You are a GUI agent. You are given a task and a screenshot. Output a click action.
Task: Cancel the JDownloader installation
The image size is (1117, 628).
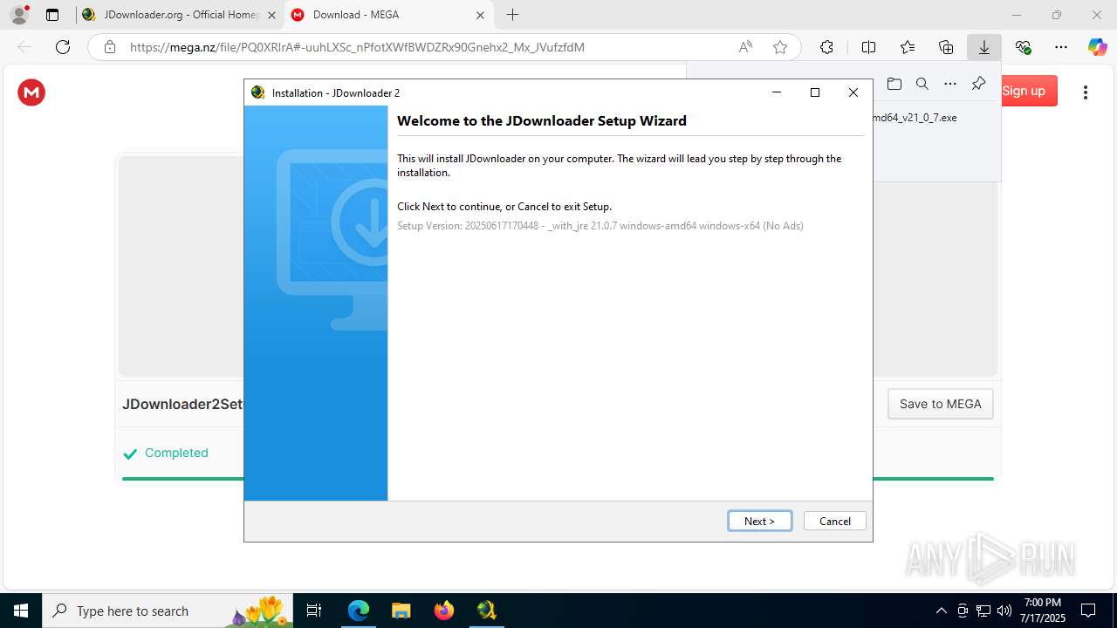coord(834,521)
